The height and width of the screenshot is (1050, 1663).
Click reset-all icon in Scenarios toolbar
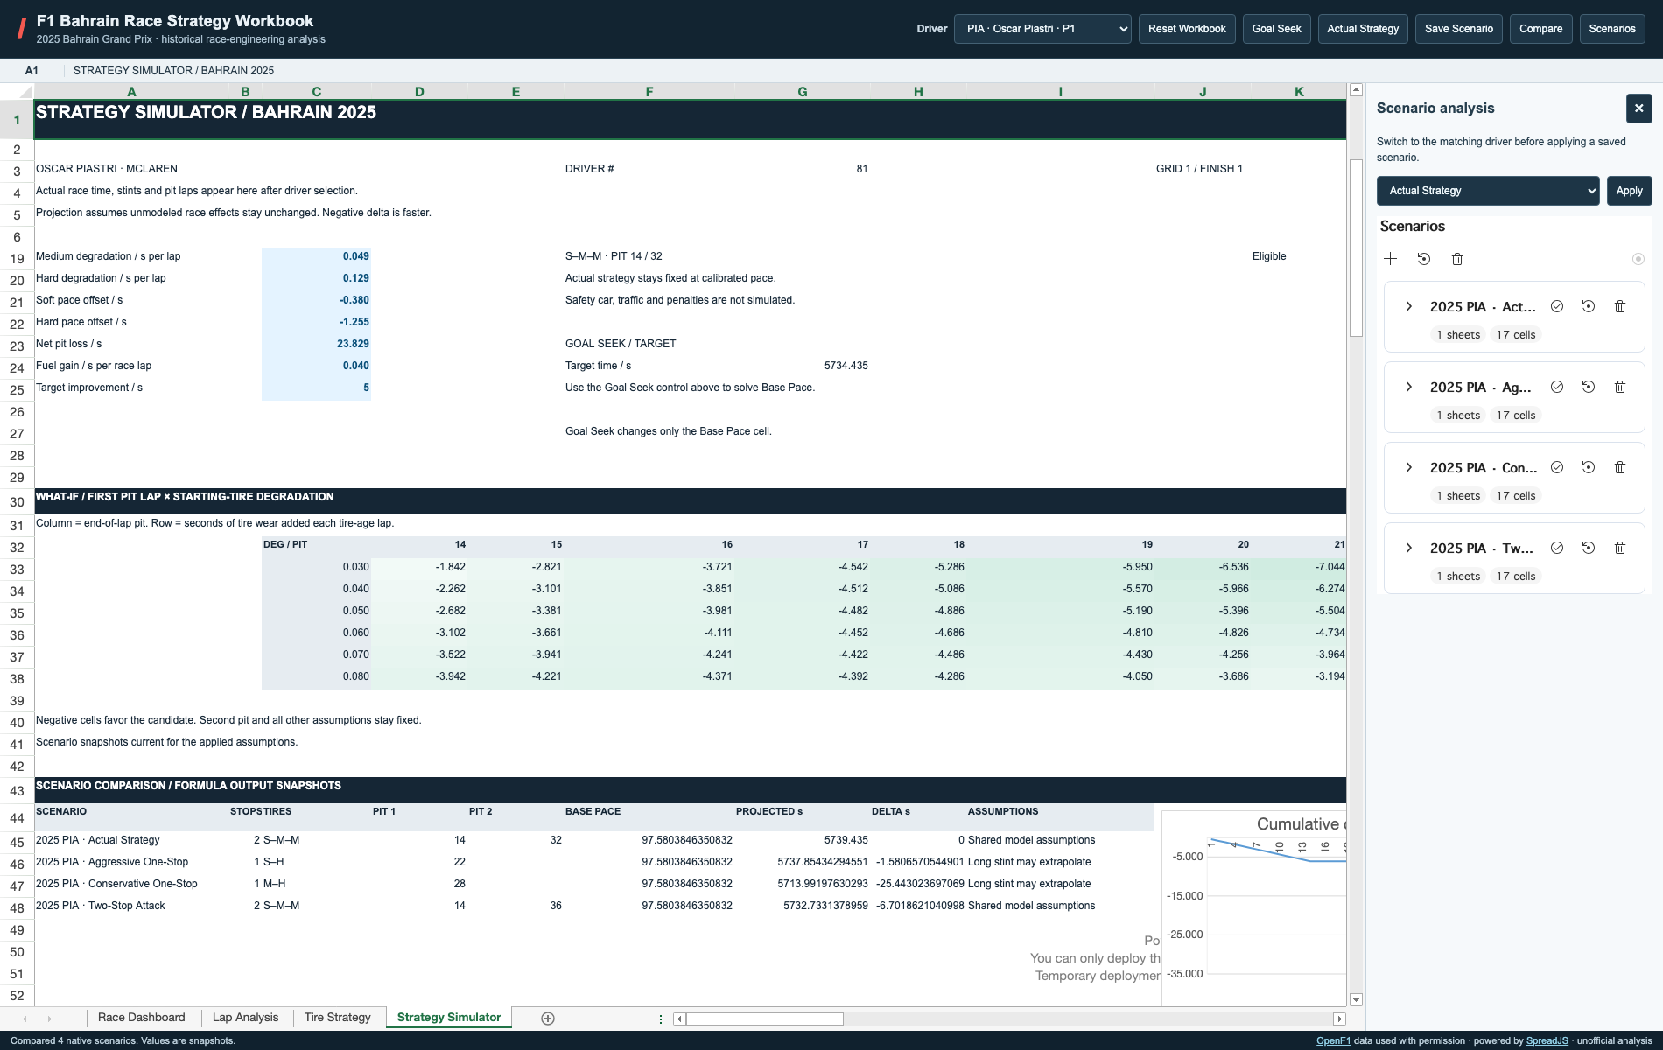(1424, 259)
